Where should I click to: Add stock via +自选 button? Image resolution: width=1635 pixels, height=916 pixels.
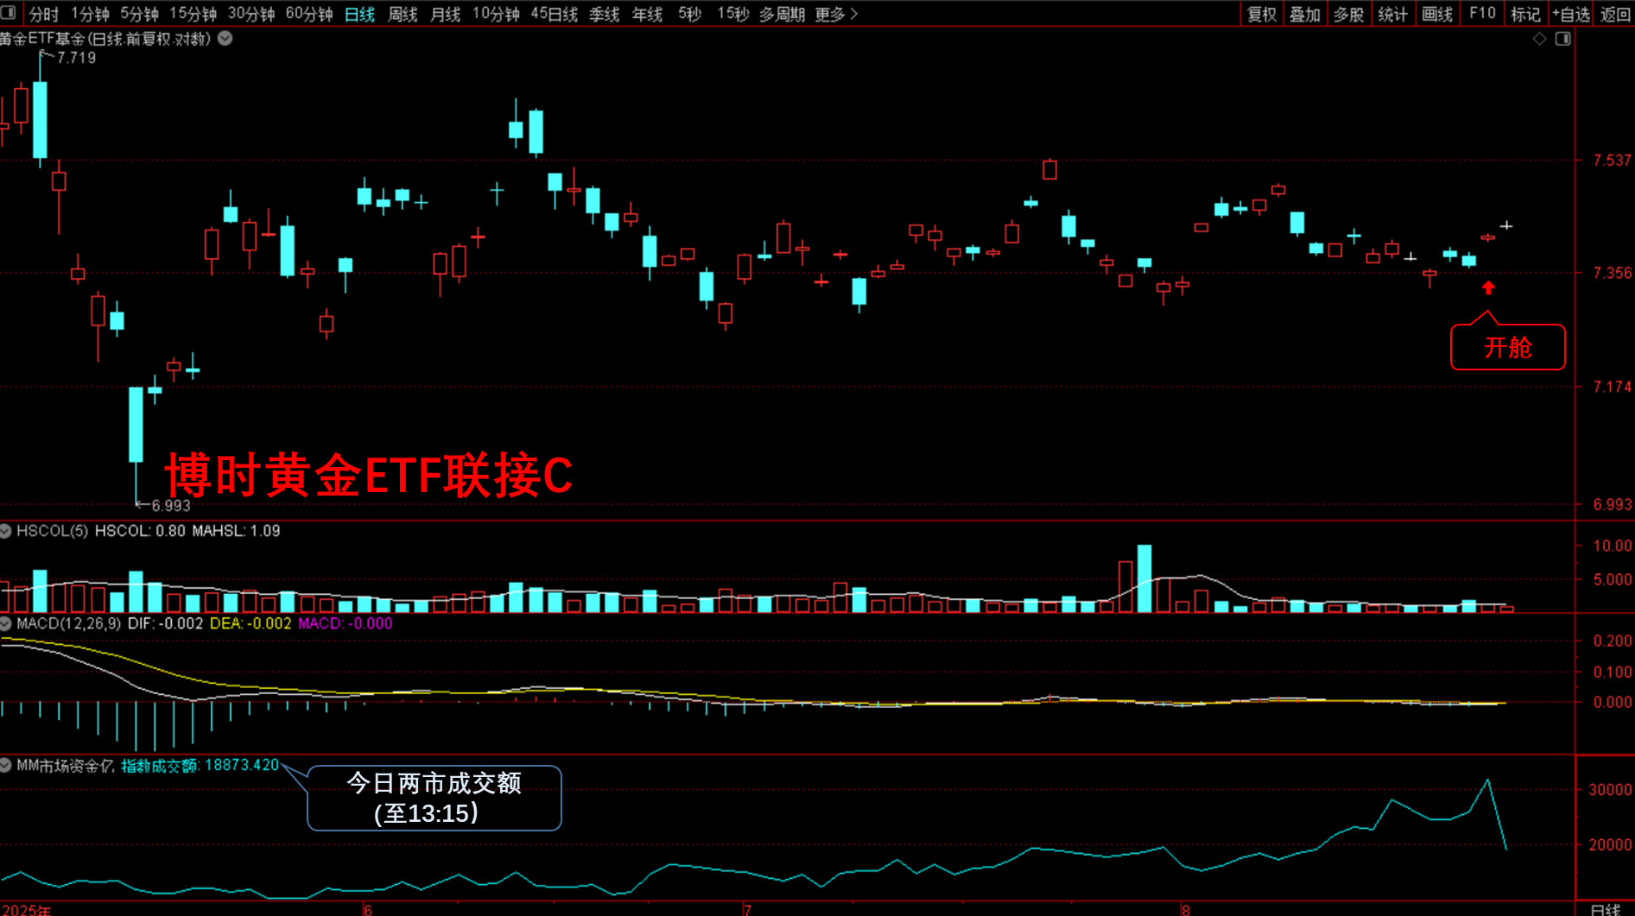click(x=1570, y=14)
